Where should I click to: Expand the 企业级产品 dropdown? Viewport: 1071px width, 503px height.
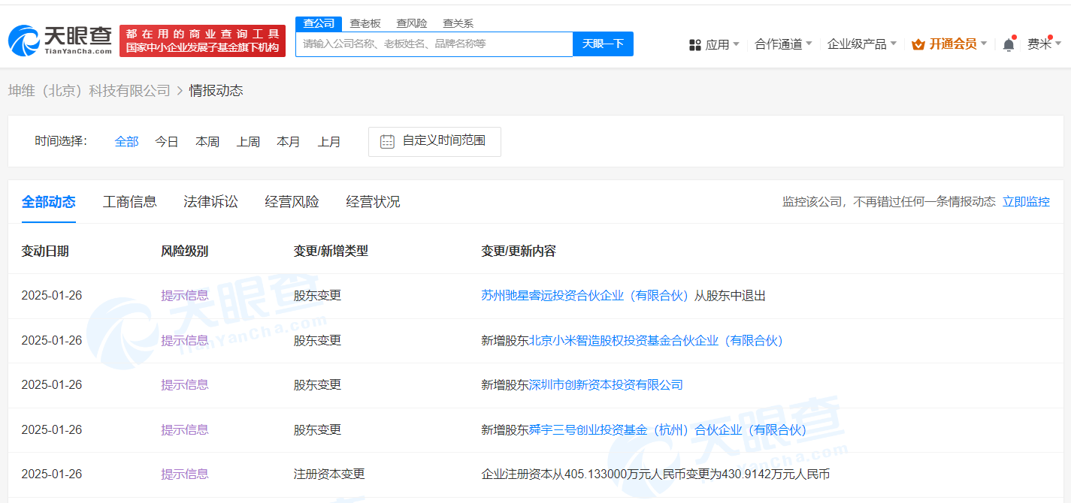861,44
